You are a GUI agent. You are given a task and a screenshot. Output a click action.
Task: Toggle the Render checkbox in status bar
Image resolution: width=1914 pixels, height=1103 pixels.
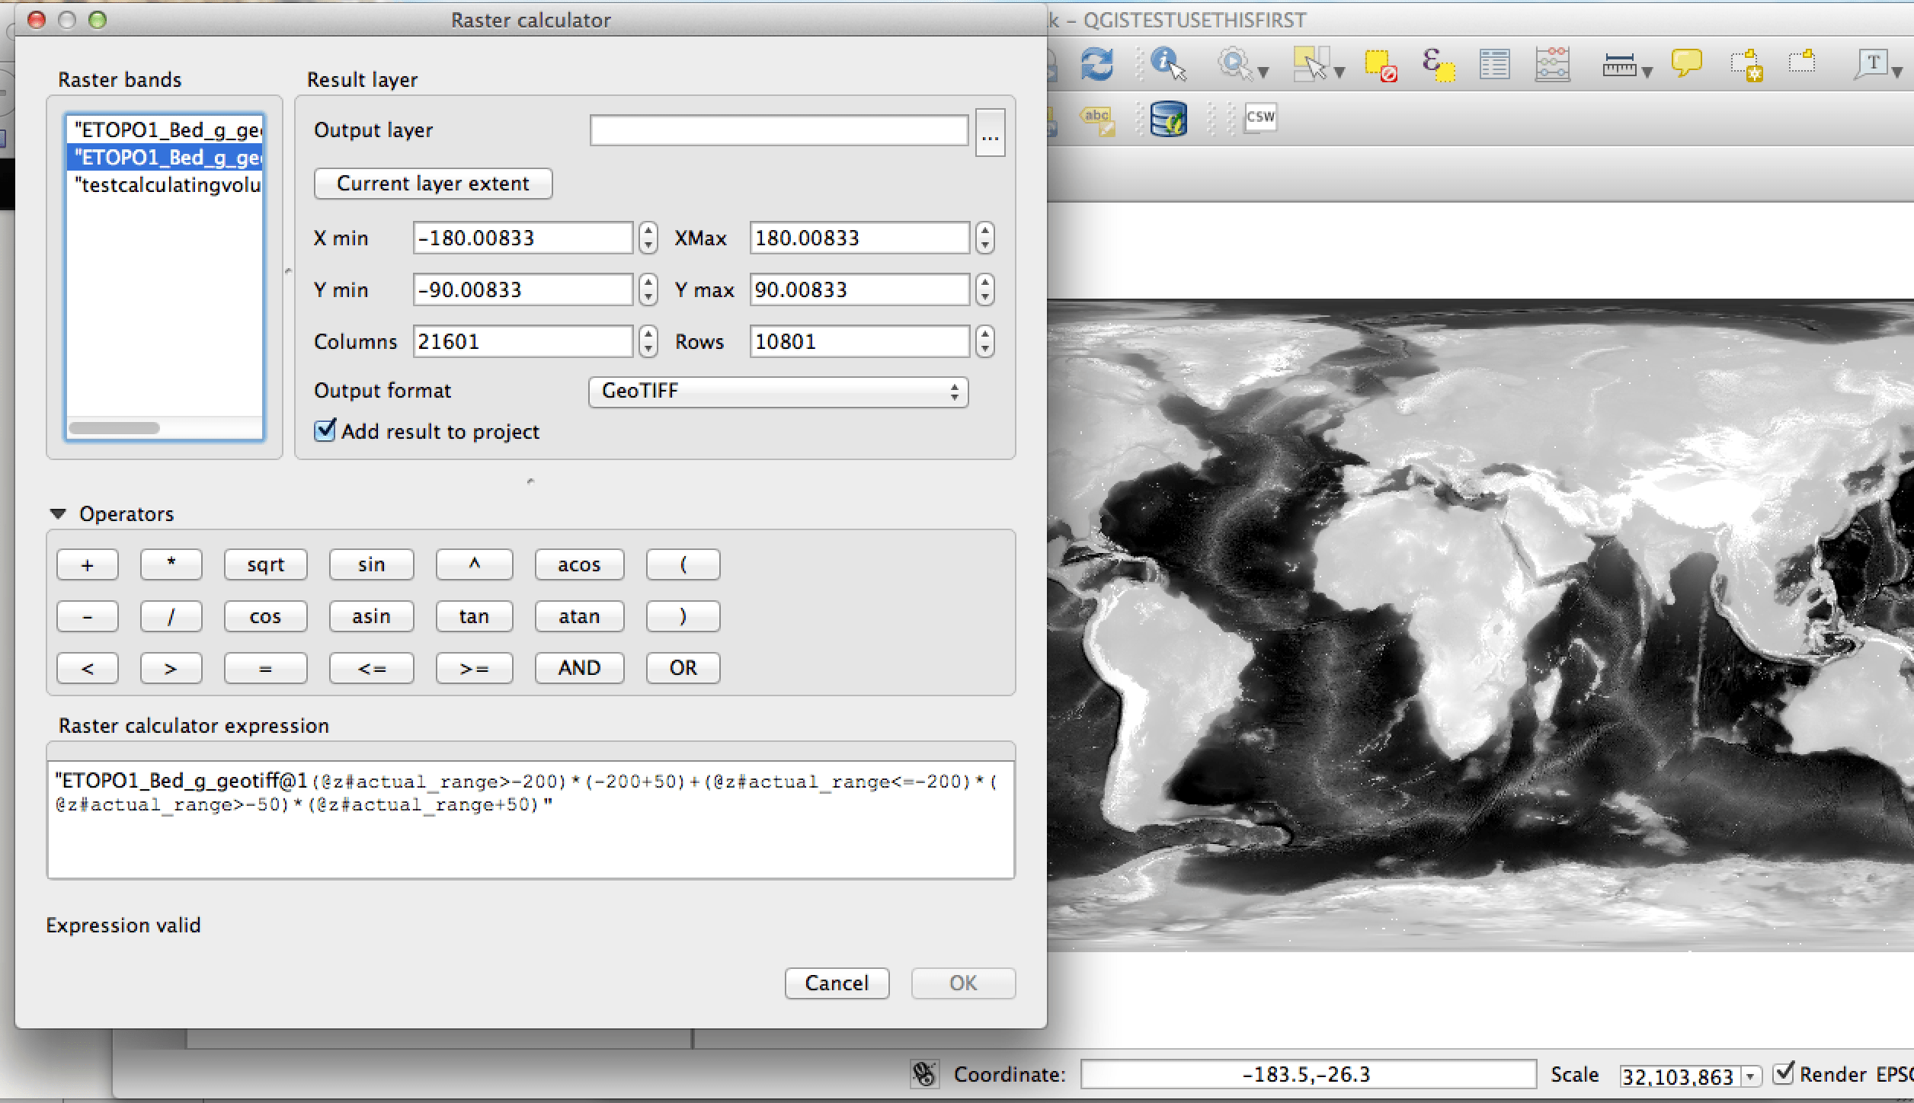click(x=1784, y=1073)
